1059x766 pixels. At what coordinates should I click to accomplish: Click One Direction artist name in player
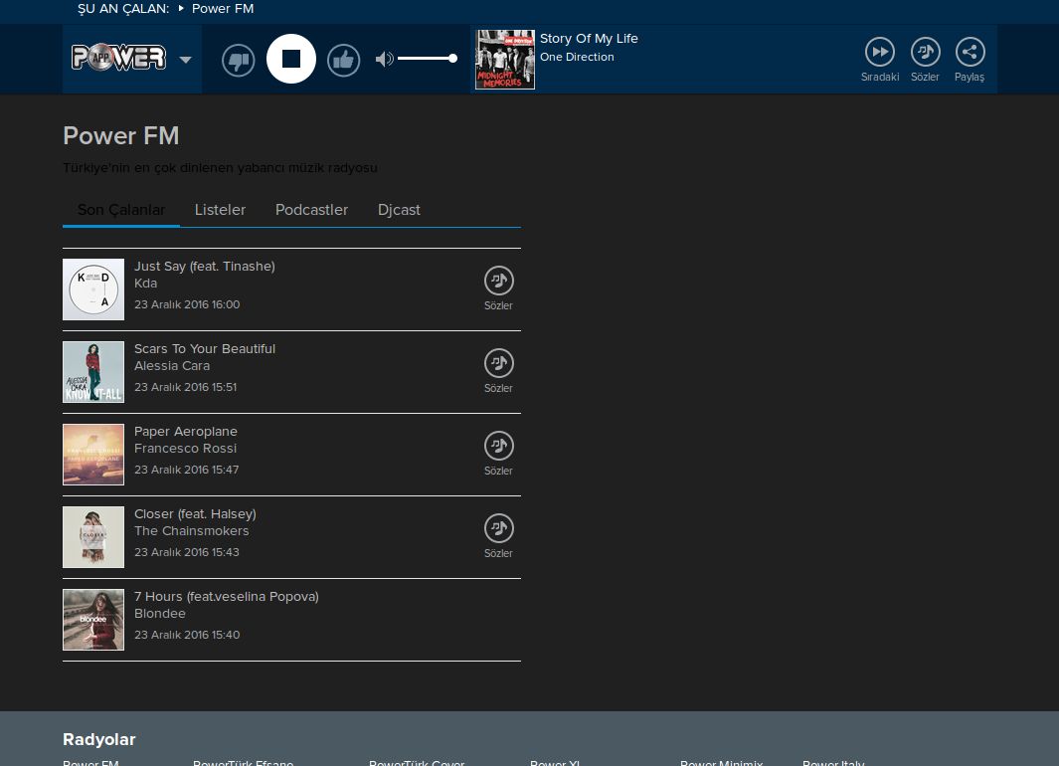tap(577, 57)
